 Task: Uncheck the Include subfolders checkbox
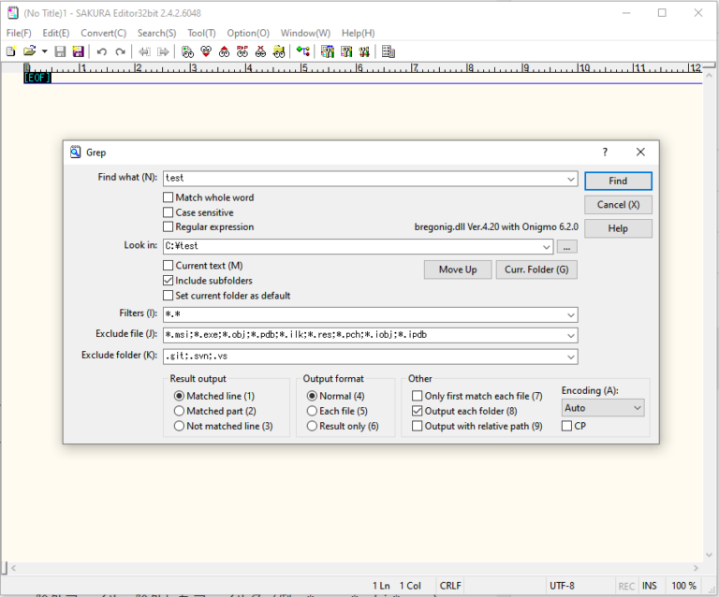pyautogui.click(x=169, y=281)
